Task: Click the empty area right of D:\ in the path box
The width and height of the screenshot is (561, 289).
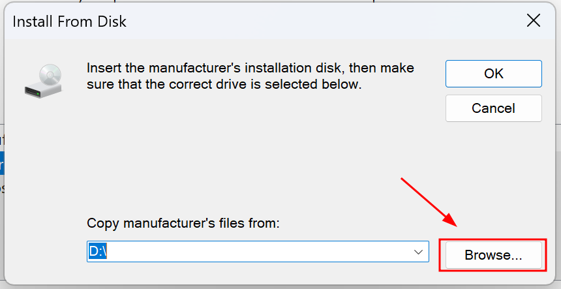Action: tap(258, 251)
